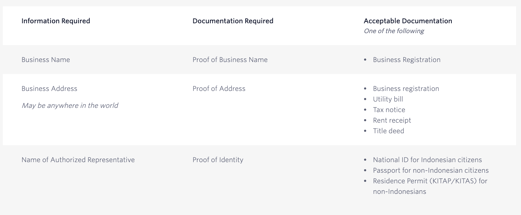Viewport: 521px width, 215px height.
Task: Click the "May be anywhere in the world" note
Action: [x=70, y=106]
